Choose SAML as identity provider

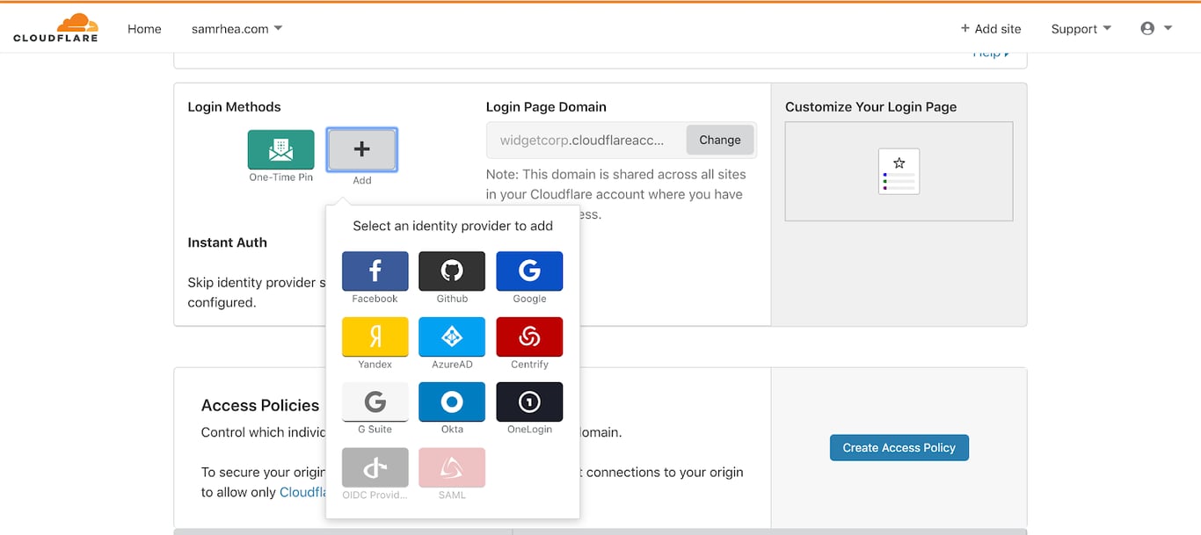click(452, 467)
